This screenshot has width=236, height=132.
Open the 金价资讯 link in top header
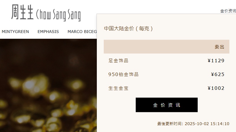click(228, 11)
